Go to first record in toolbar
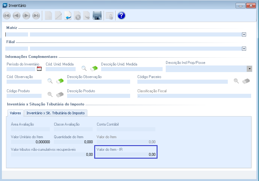This screenshot has height=181, width=259. point(7,16)
